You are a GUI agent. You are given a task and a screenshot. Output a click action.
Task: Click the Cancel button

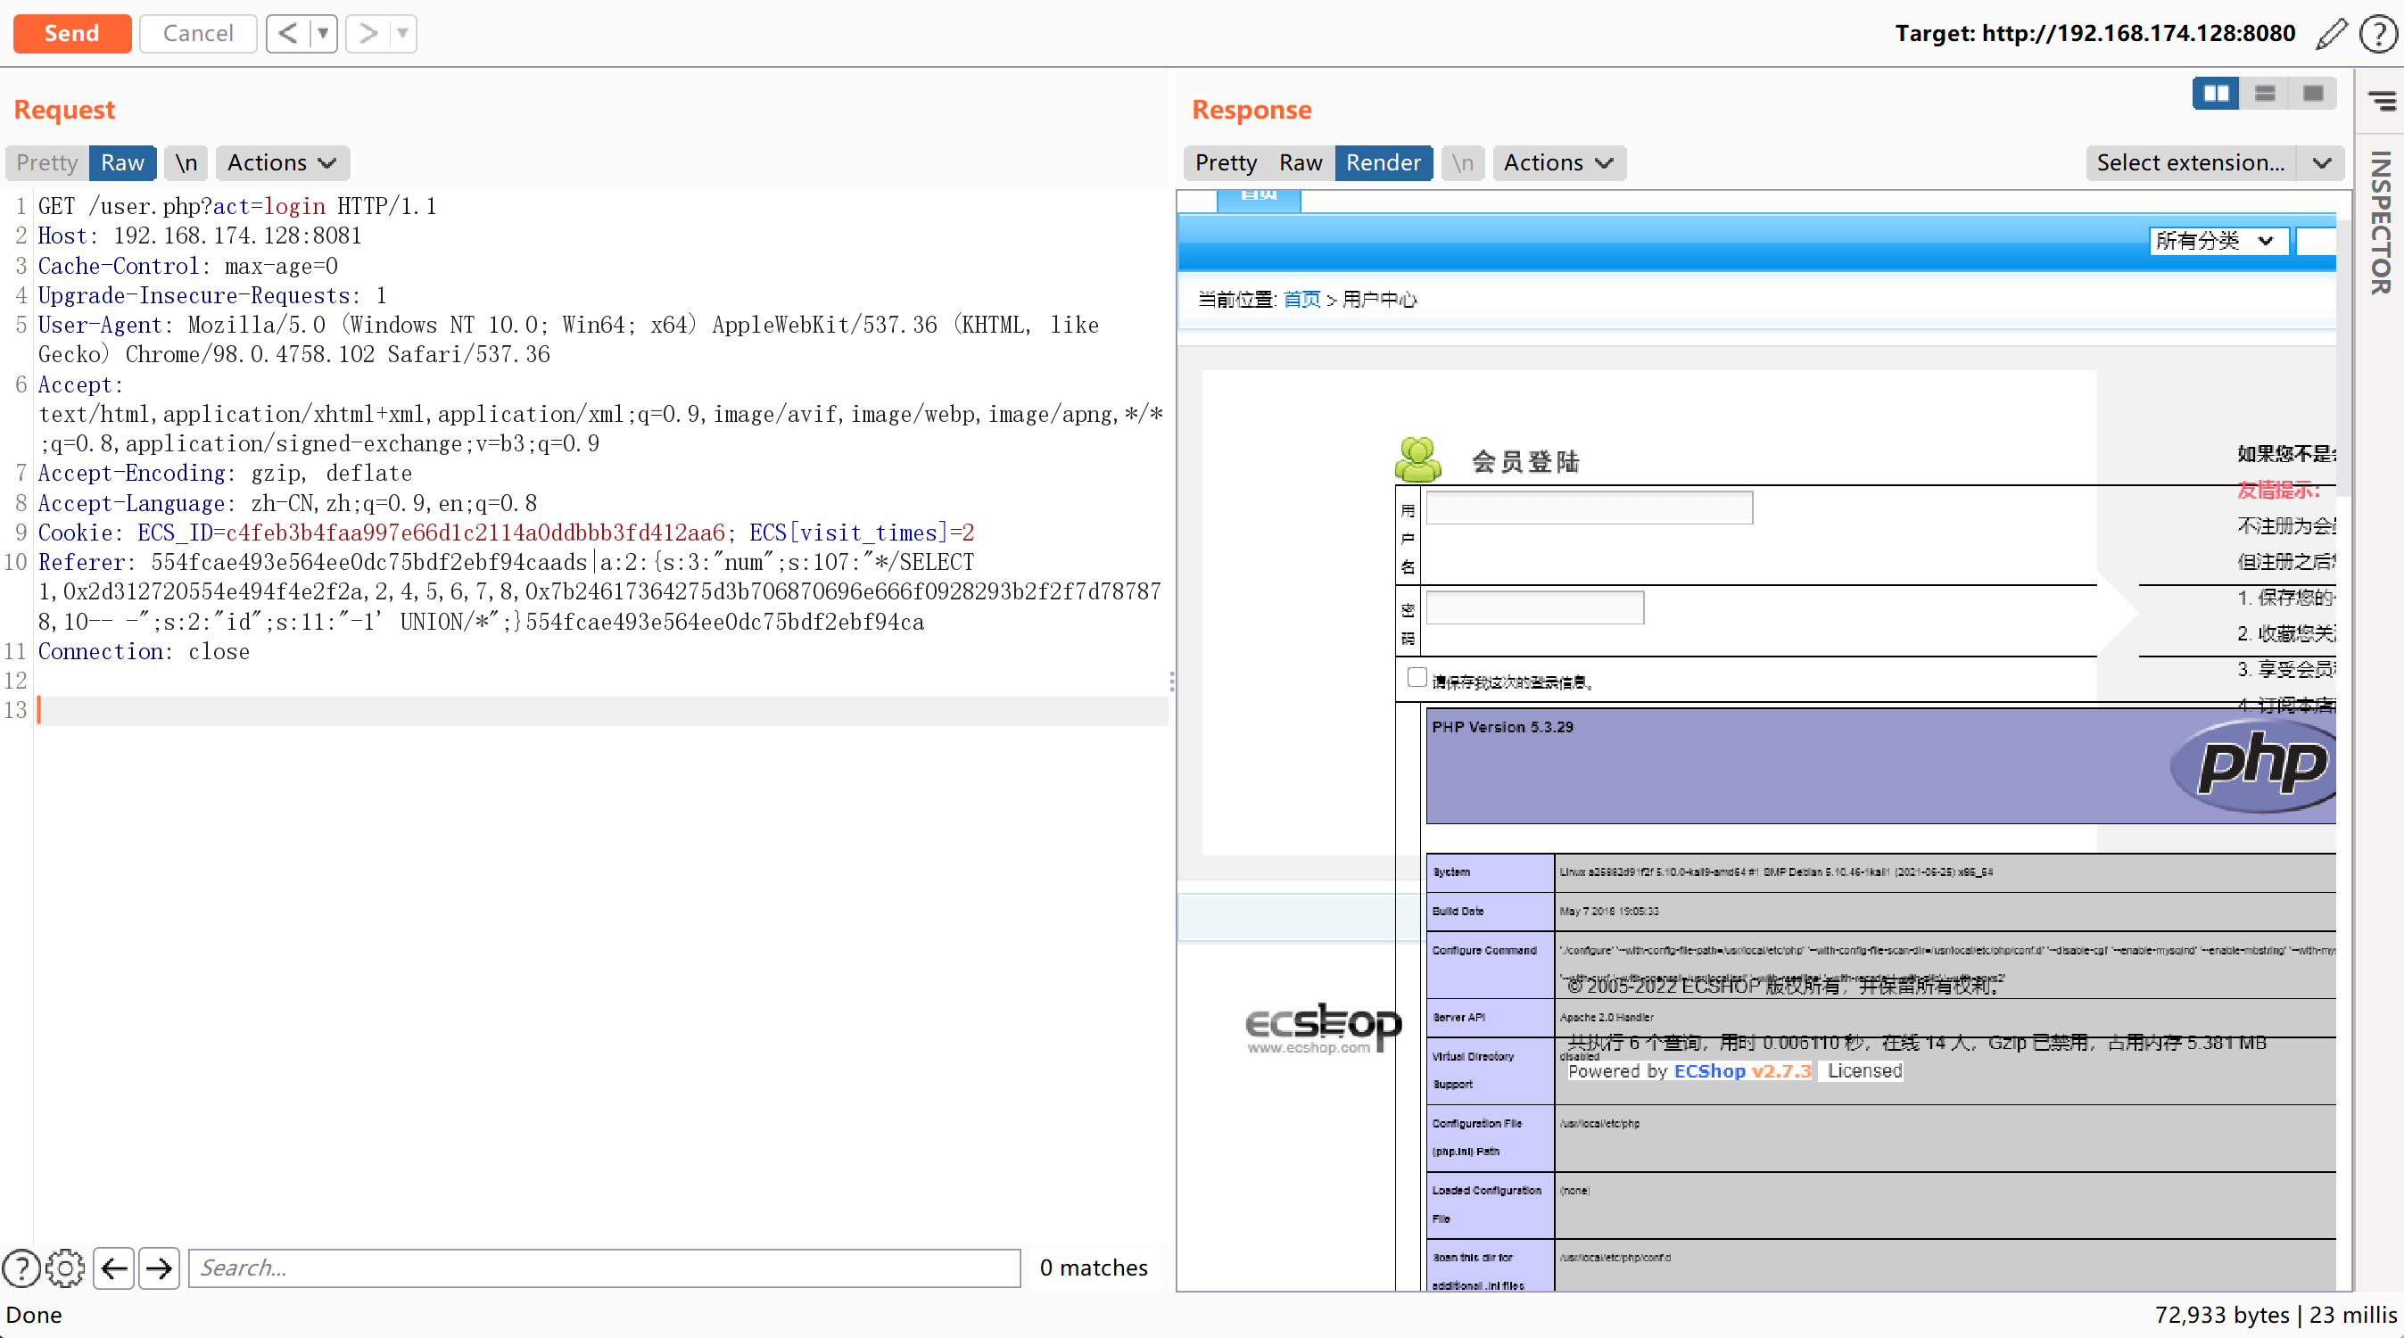[x=198, y=34]
